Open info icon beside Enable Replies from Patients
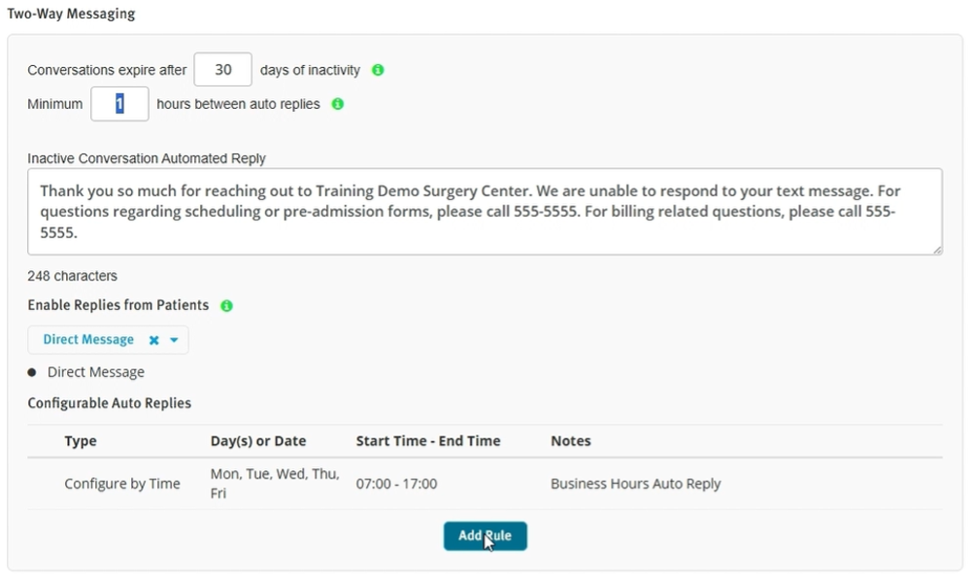Viewport: 974px width, 578px height. (226, 306)
